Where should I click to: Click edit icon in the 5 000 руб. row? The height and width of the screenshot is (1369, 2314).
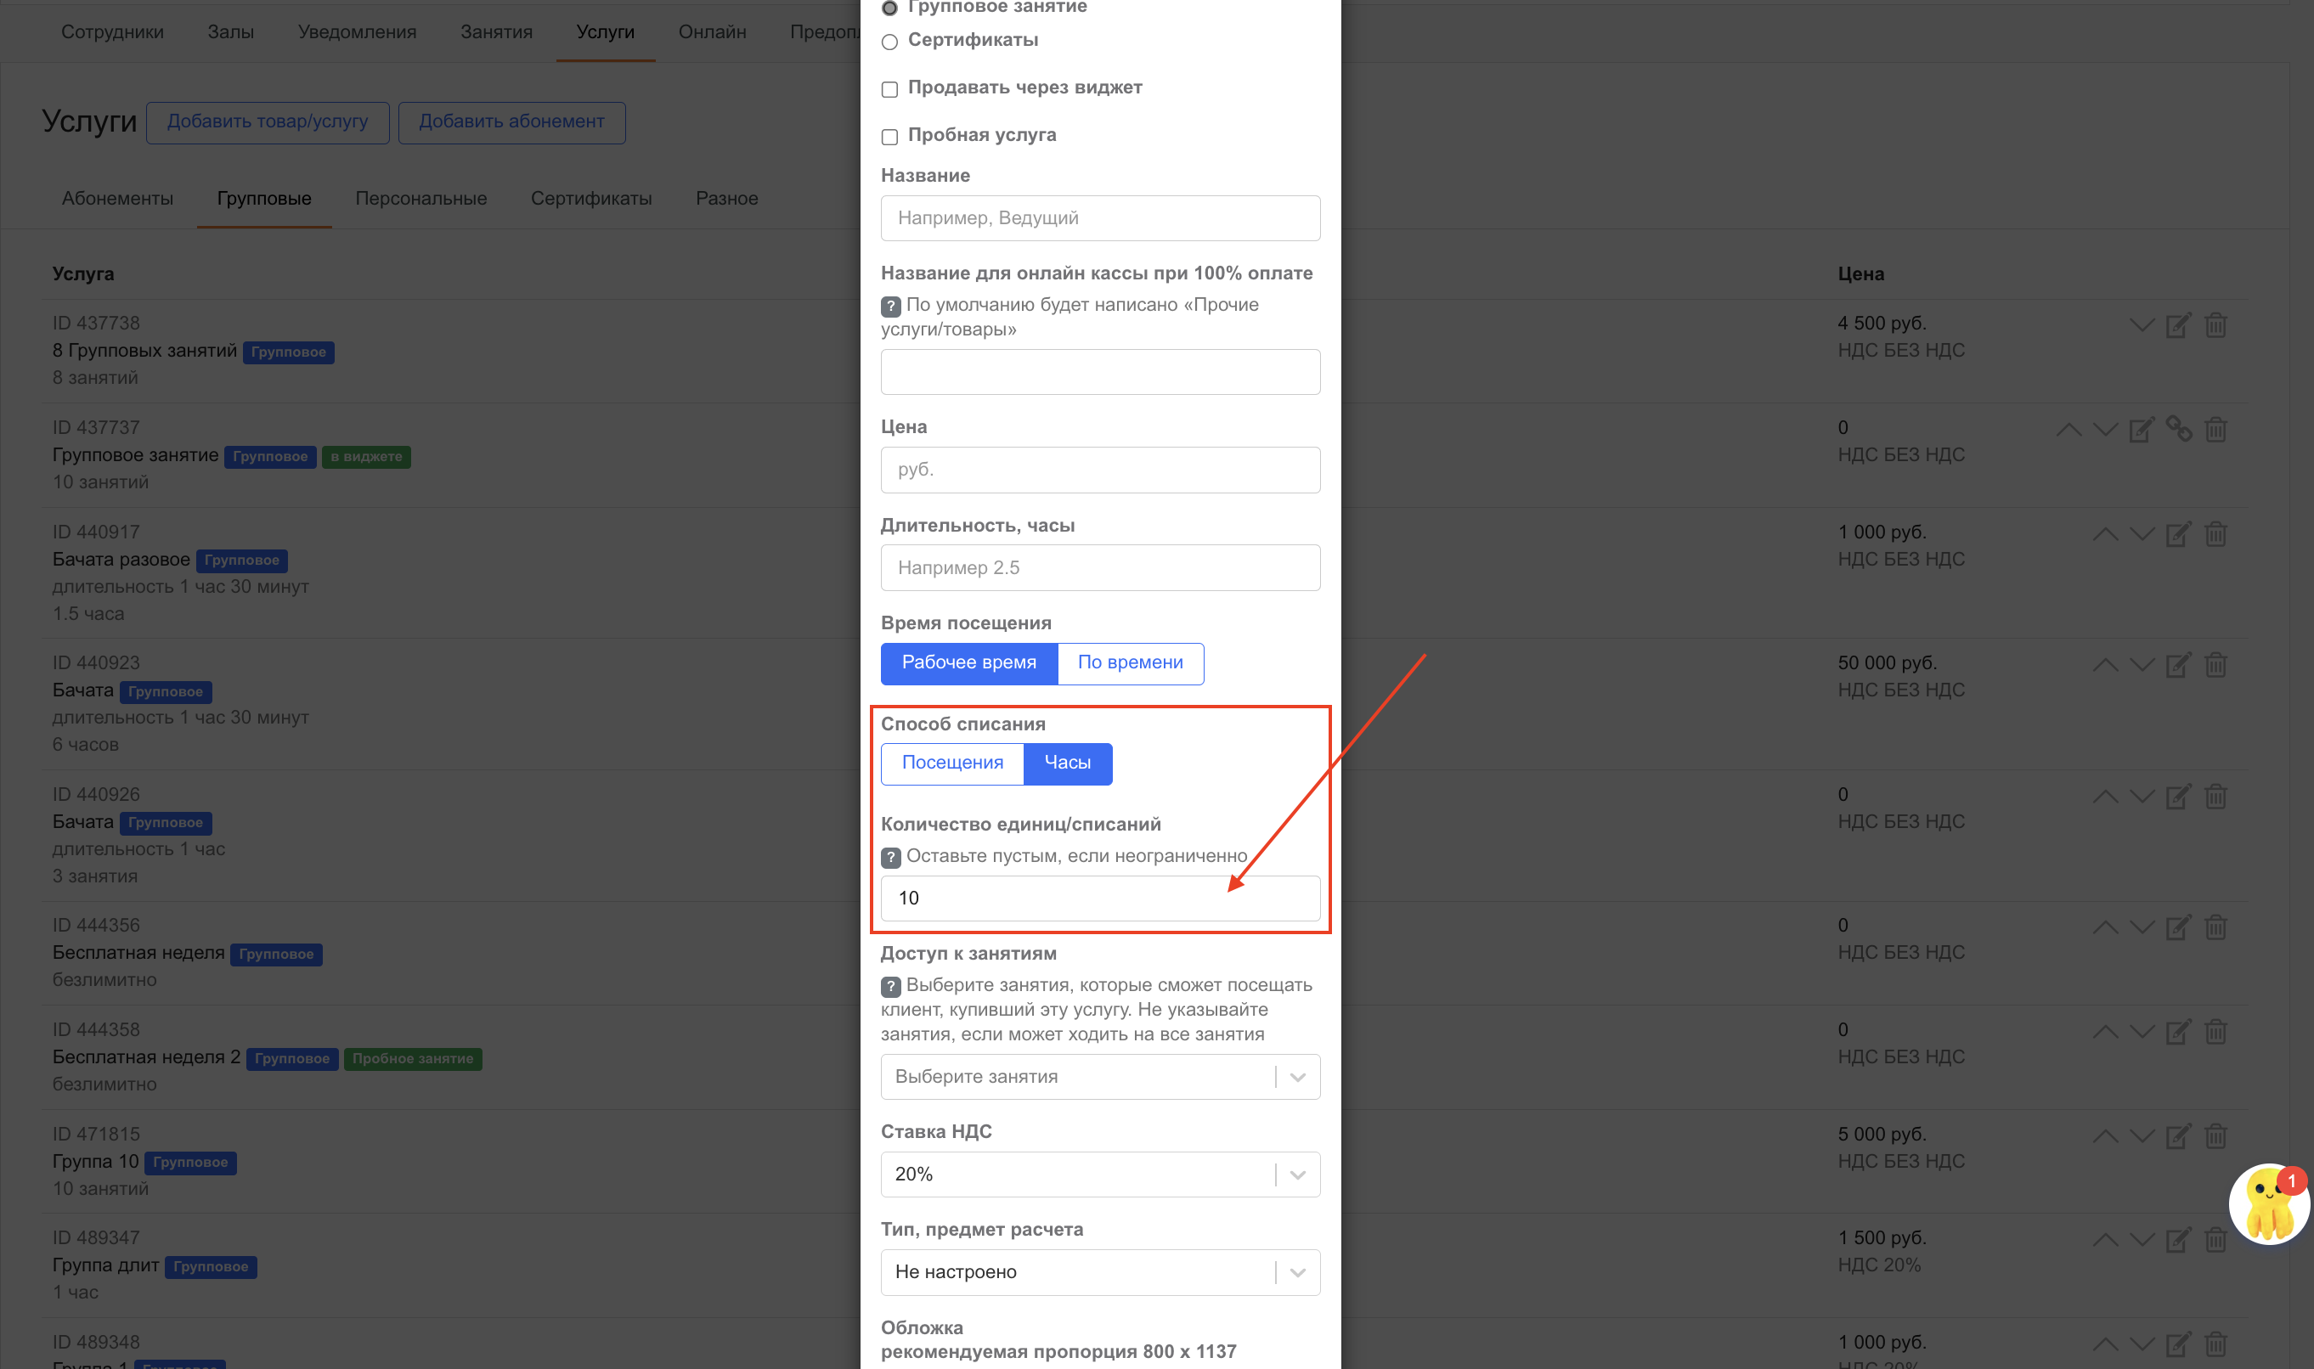2177,1136
